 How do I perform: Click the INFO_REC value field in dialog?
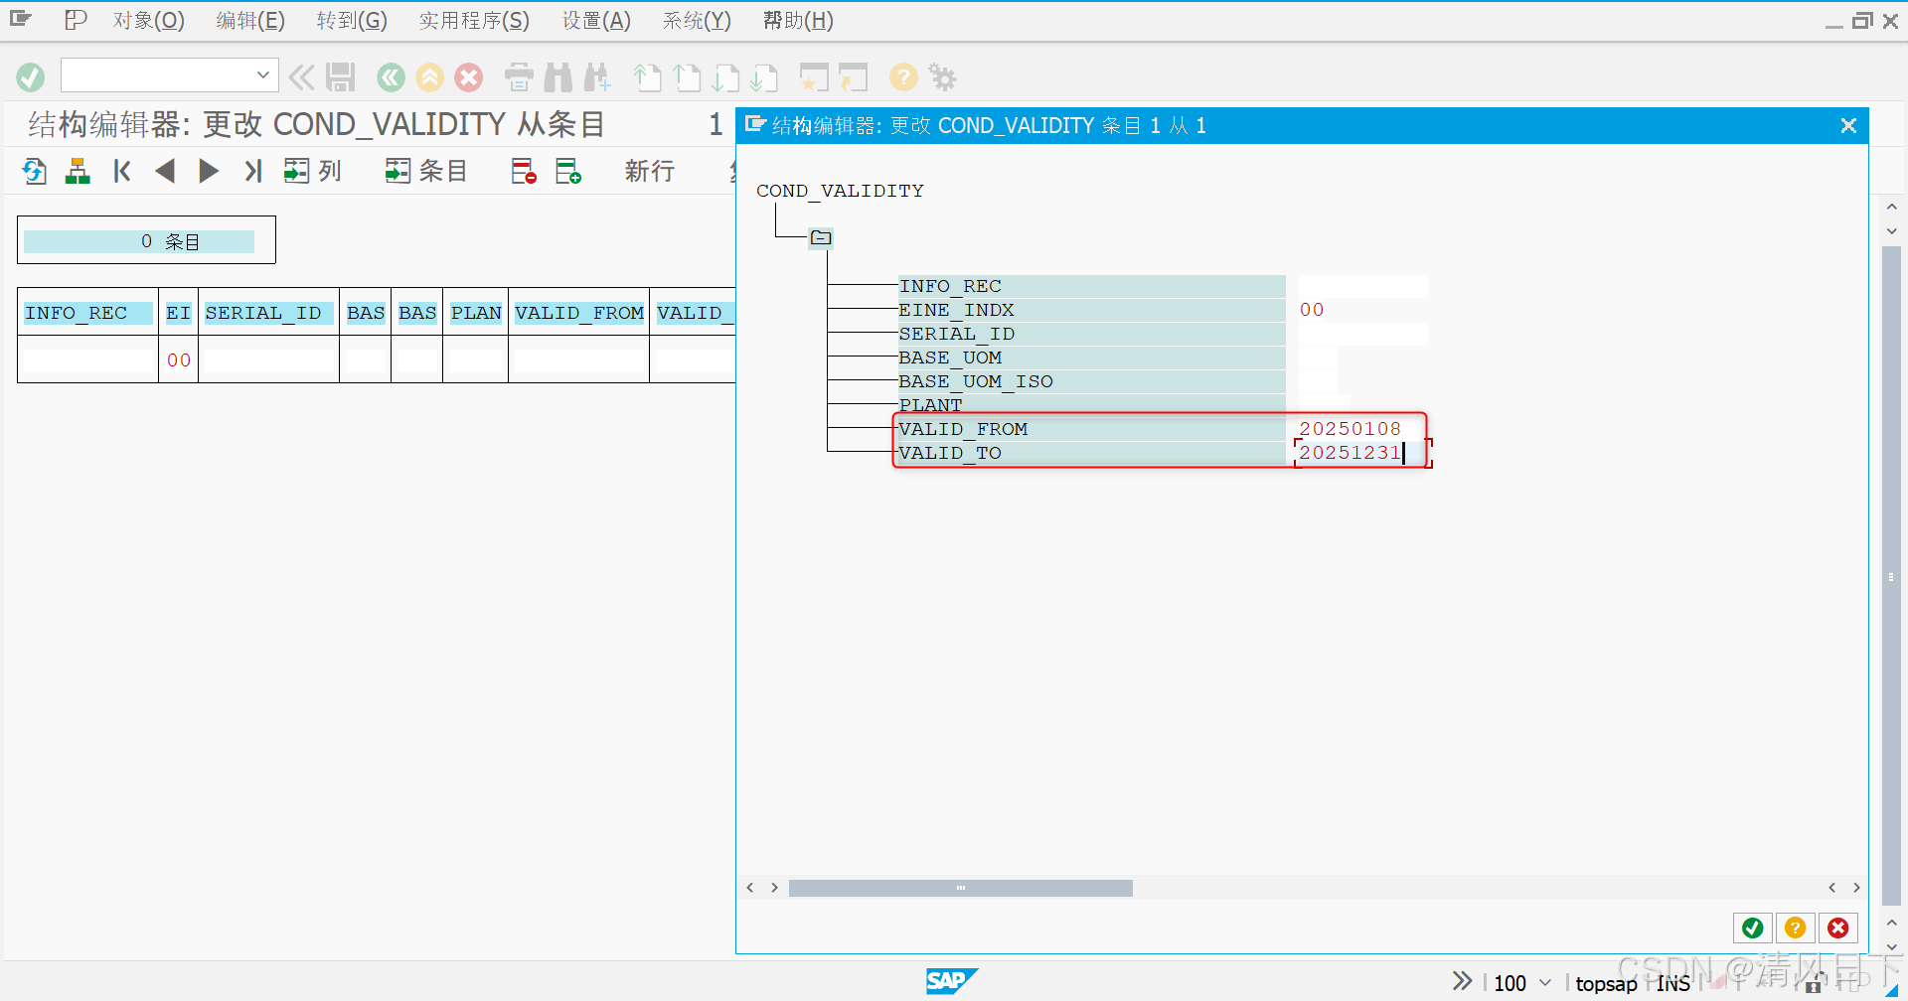tap(1362, 286)
